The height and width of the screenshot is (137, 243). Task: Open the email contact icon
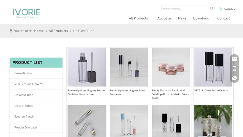234,59
